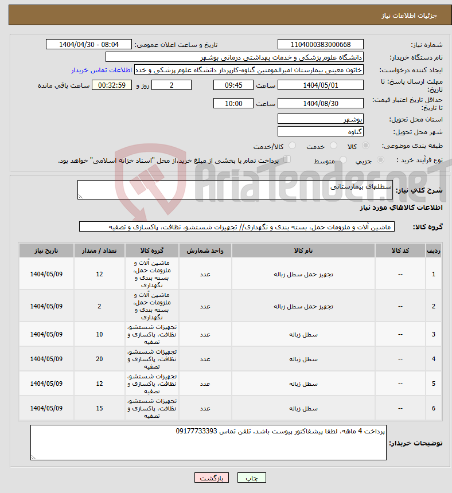The width and height of the screenshot is (452, 493).
Task: Click quantity 20 in row 4
Action: click(x=99, y=359)
